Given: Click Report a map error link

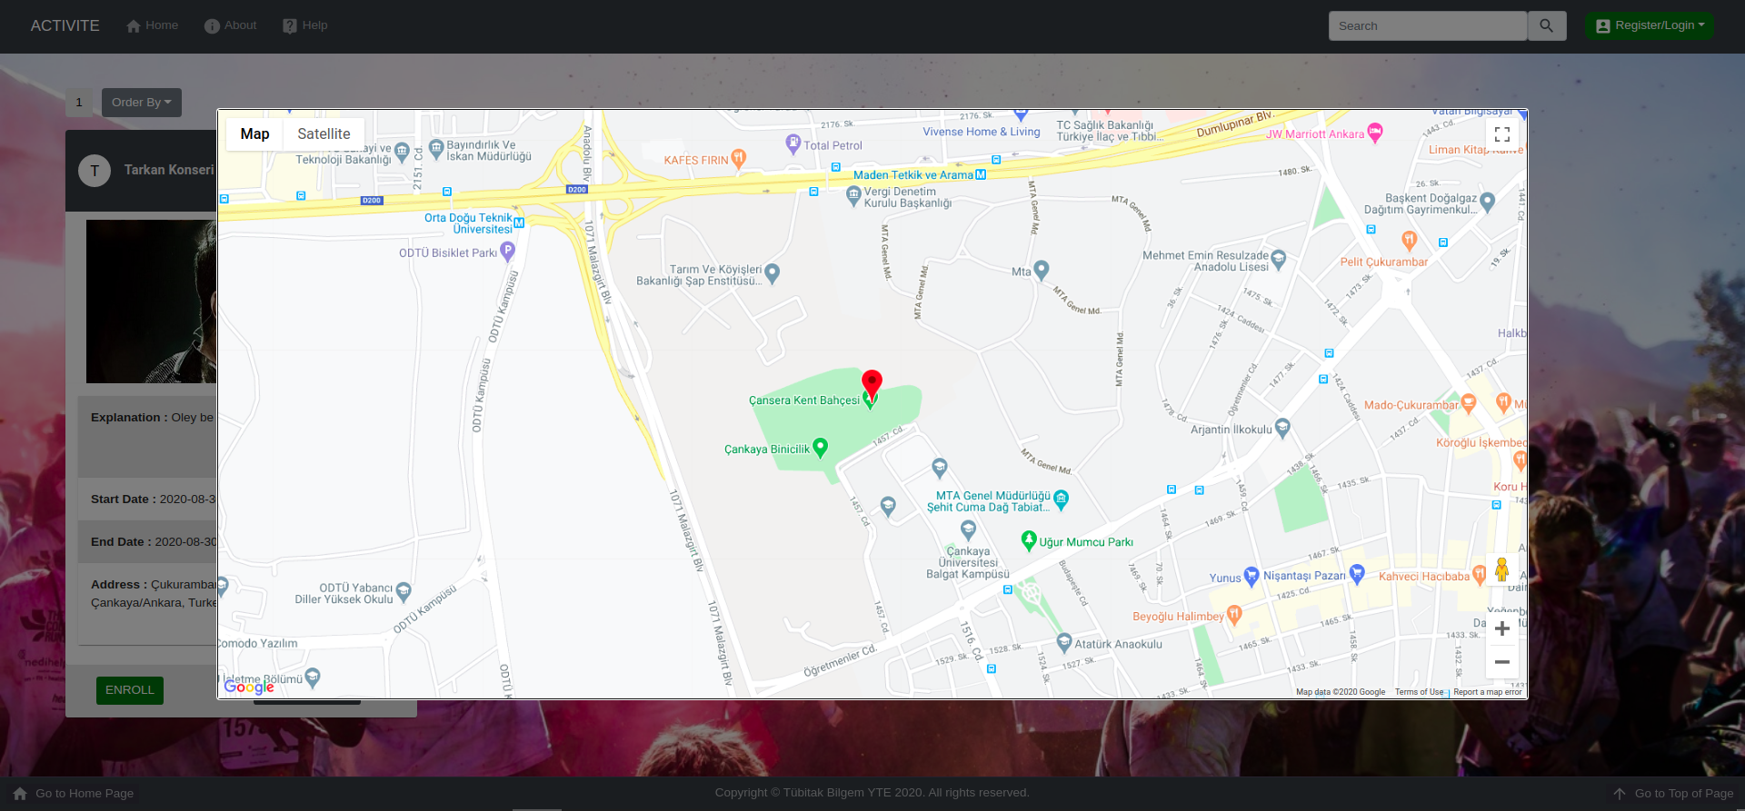Looking at the screenshot, I should point(1487,692).
